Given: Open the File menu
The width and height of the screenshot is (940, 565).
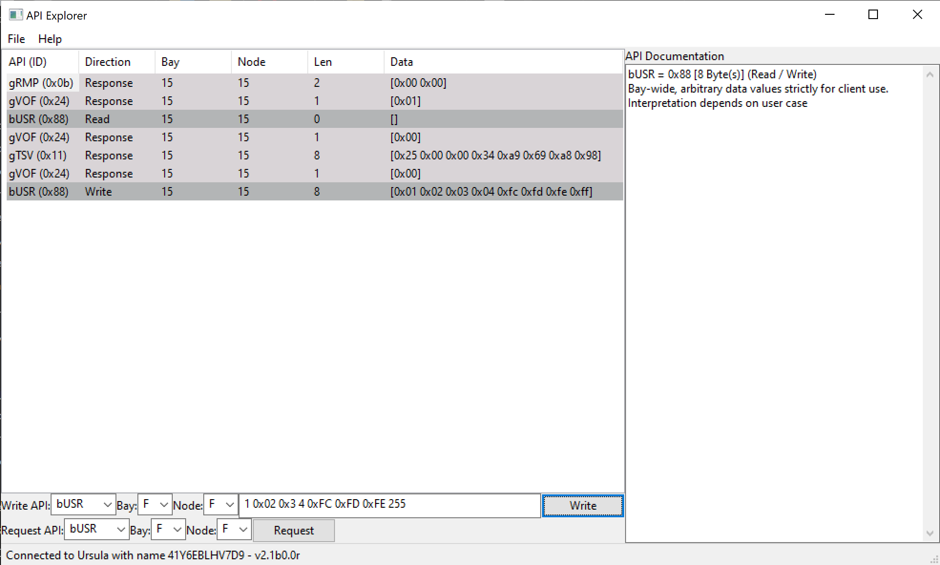Looking at the screenshot, I should click(16, 39).
